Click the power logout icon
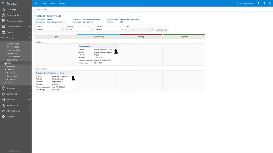The height and width of the screenshot is (153, 273). click(270, 3)
